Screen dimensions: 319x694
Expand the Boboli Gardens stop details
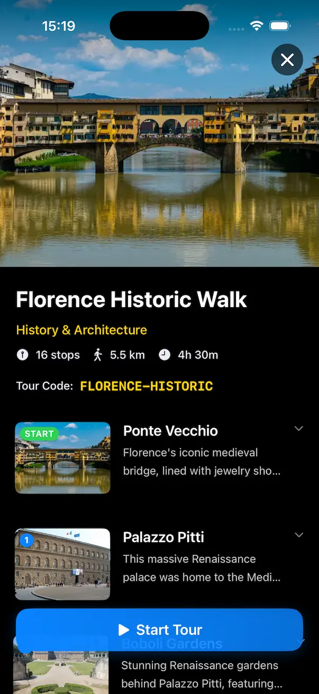pyautogui.click(x=300, y=642)
